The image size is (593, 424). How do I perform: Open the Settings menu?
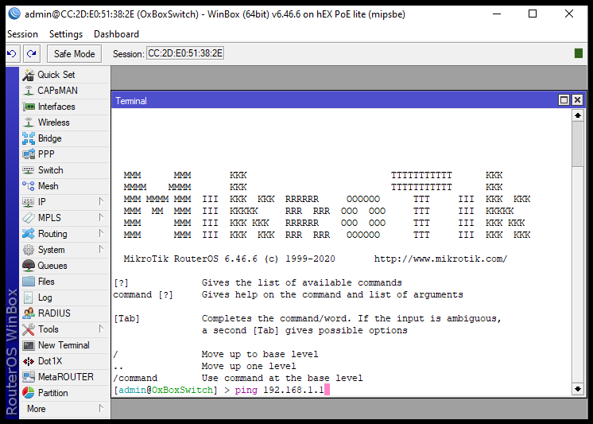tap(66, 34)
